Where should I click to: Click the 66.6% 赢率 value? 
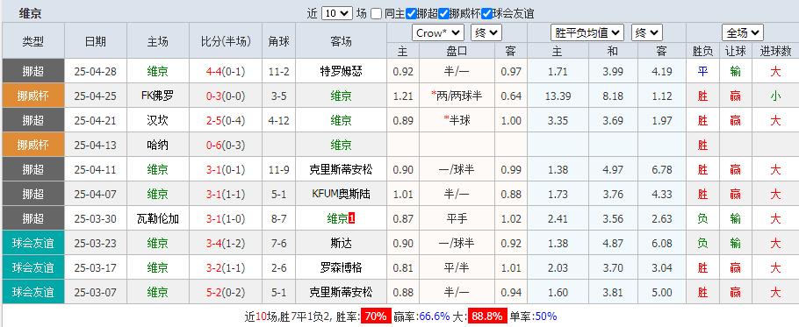tap(435, 316)
